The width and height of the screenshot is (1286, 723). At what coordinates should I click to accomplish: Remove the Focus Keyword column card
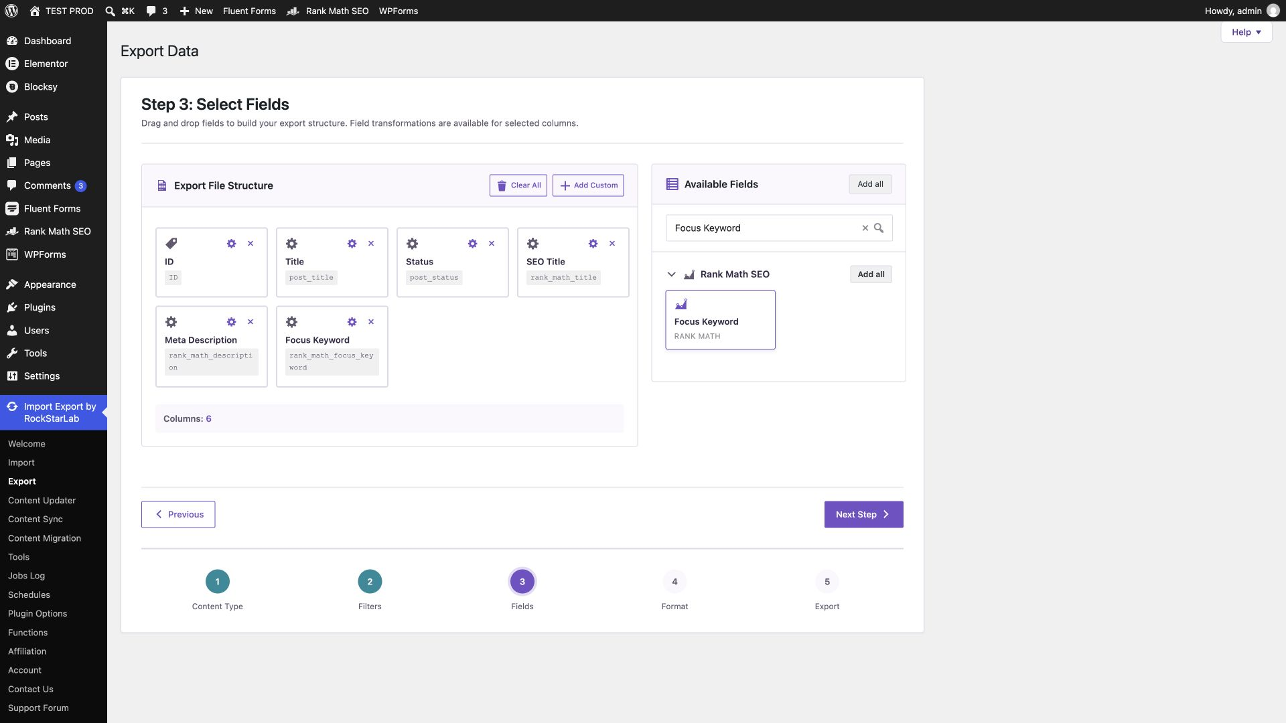pyautogui.click(x=371, y=322)
